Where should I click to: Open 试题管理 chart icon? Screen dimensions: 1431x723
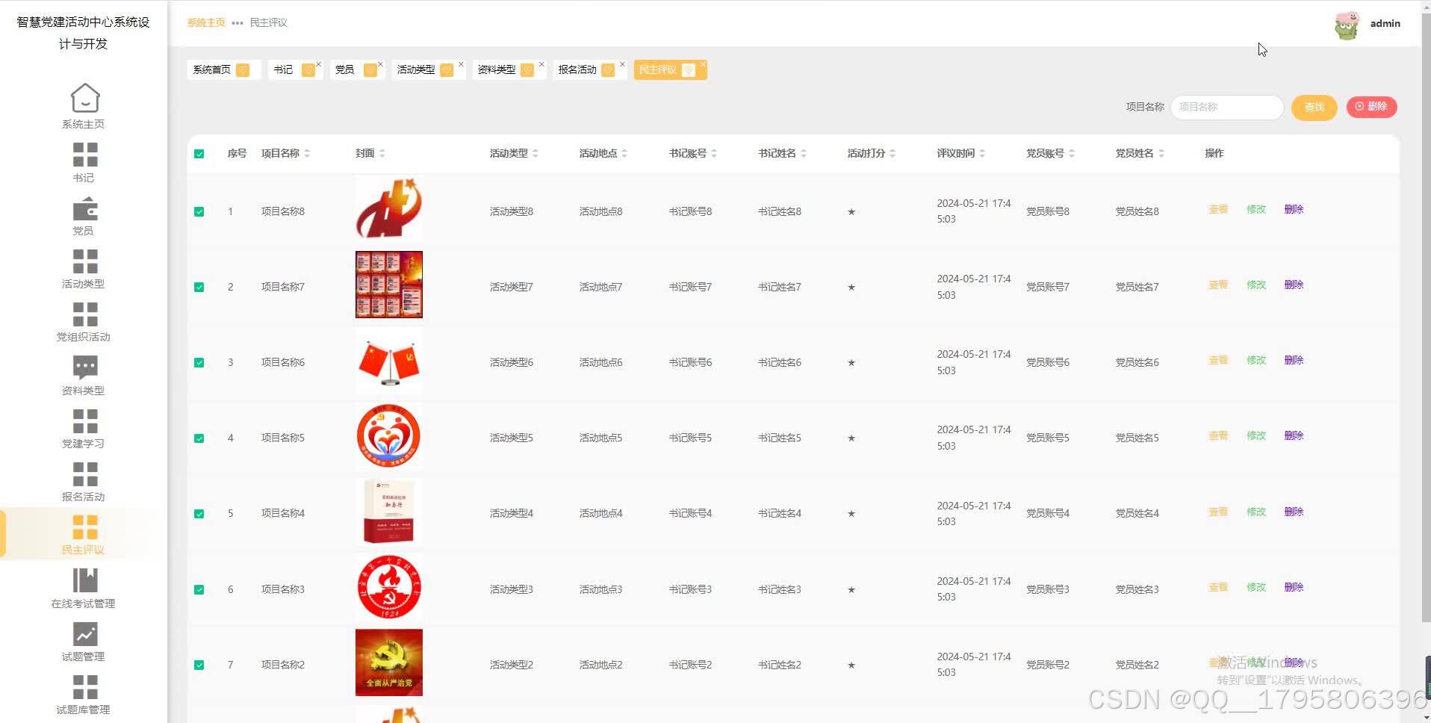point(84,634)
